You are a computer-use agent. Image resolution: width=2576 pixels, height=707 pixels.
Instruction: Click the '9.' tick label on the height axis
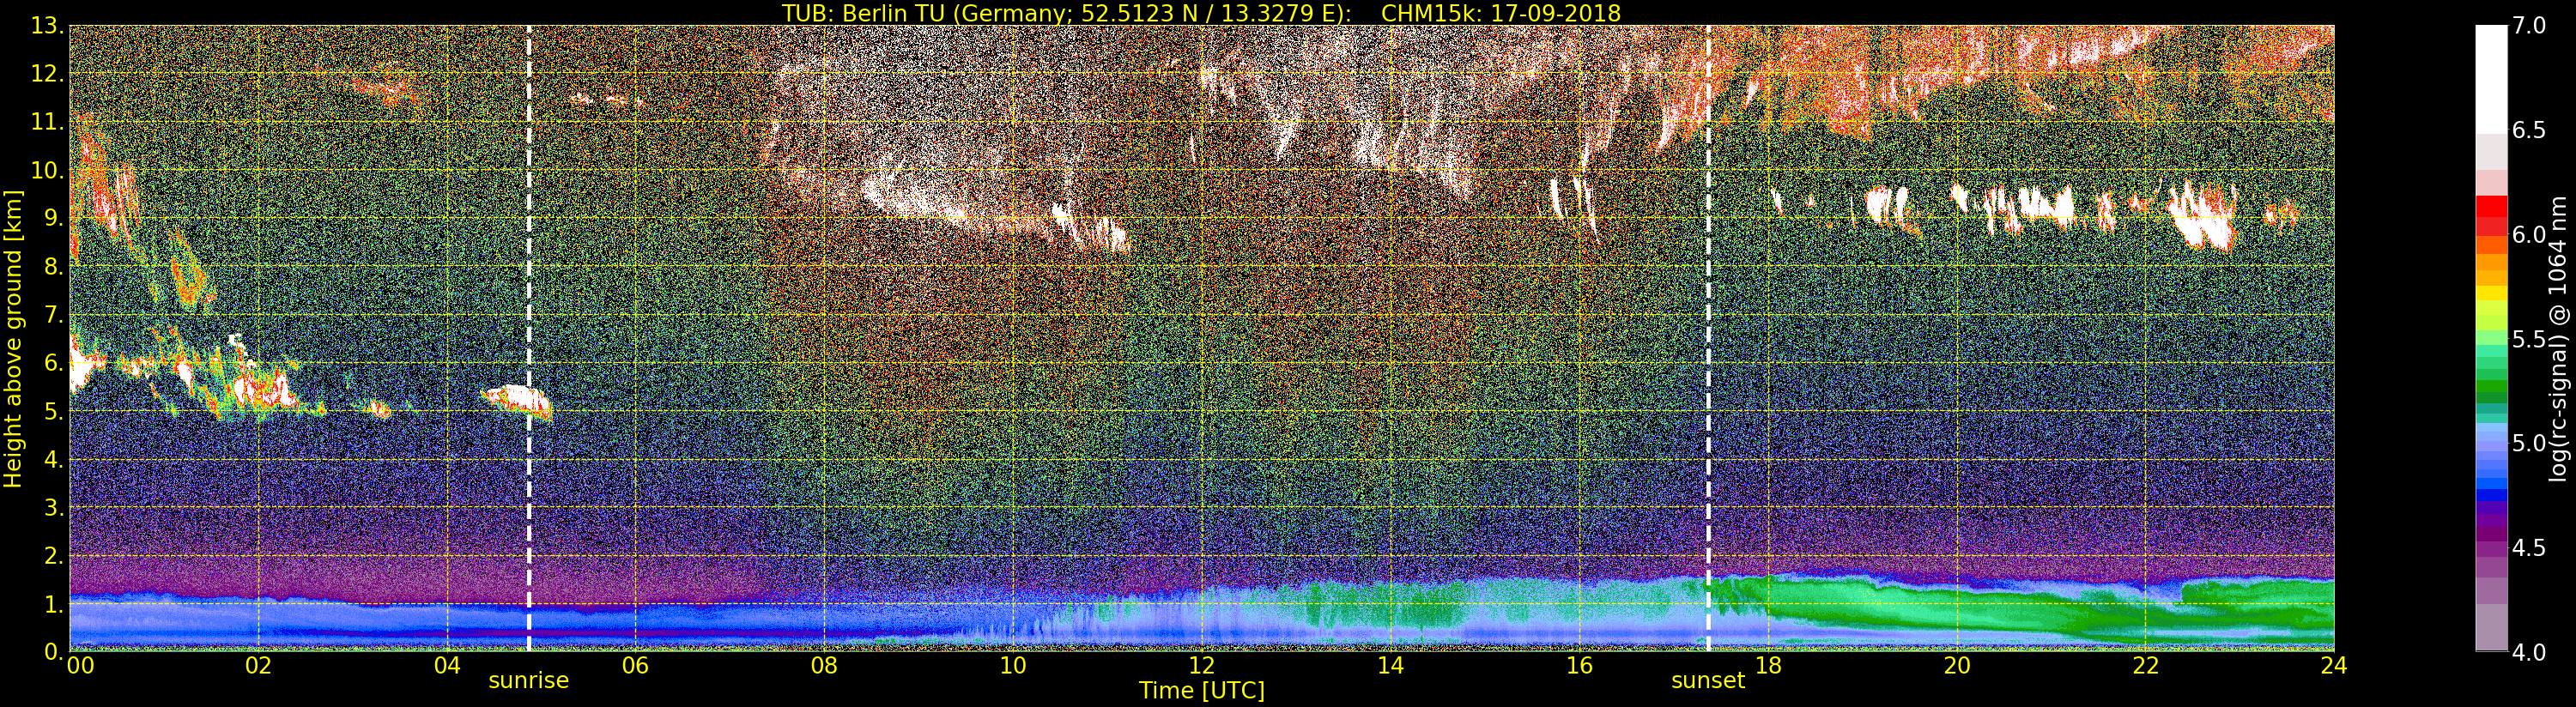coord(53,219)
